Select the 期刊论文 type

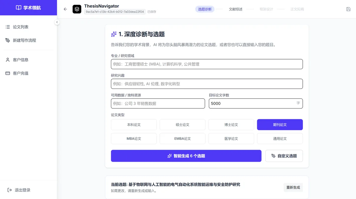tap(280, 125)
